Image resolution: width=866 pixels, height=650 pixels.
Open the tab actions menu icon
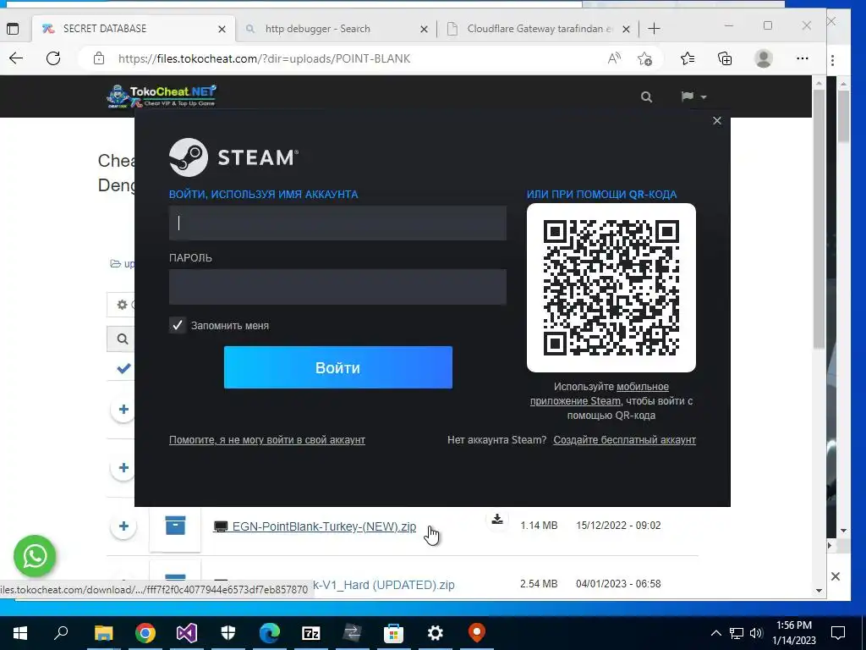click(x=12, y=29)
